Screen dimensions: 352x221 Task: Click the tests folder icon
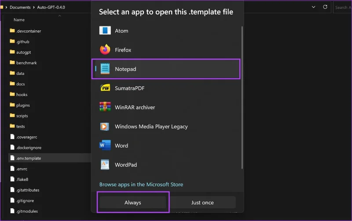click(12, 126)
